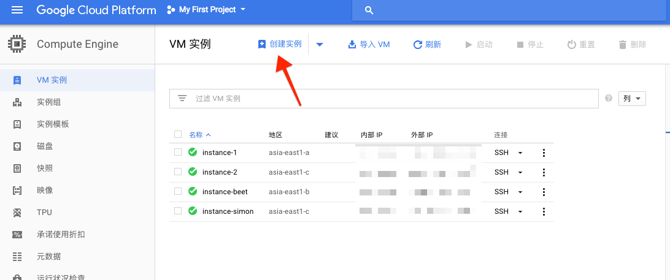
Task: Click the 元数据 metadata icon
Action: click(x=17, y=257)
